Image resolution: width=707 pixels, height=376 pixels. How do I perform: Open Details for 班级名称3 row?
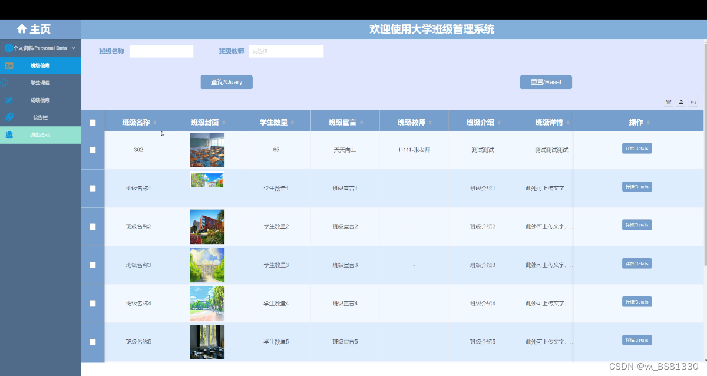click(637, 263)
